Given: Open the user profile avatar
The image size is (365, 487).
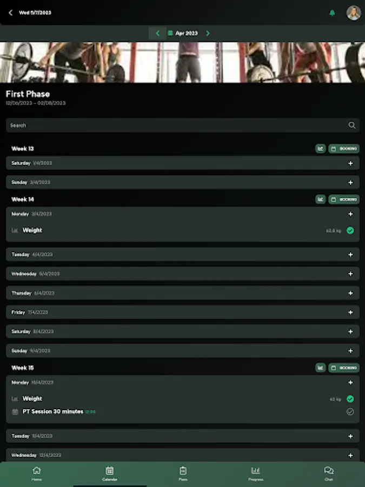Looking at the screenshot, I should coord(354,13).
